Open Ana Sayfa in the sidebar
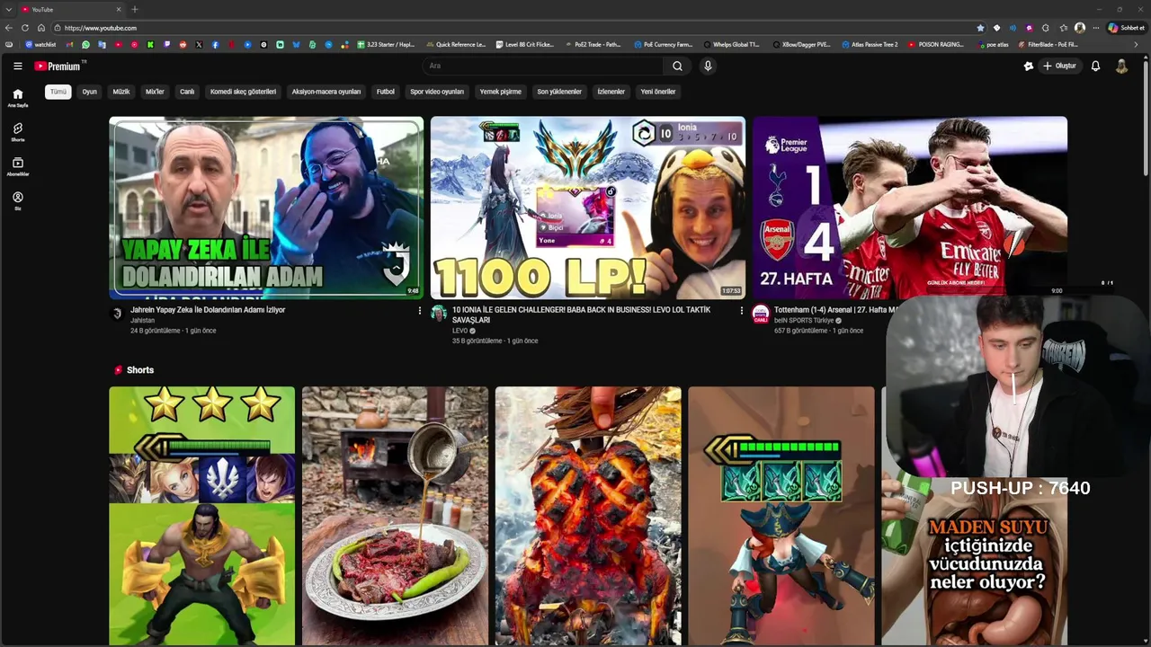Screen dimensions: 1151x647 coord(17,98)
